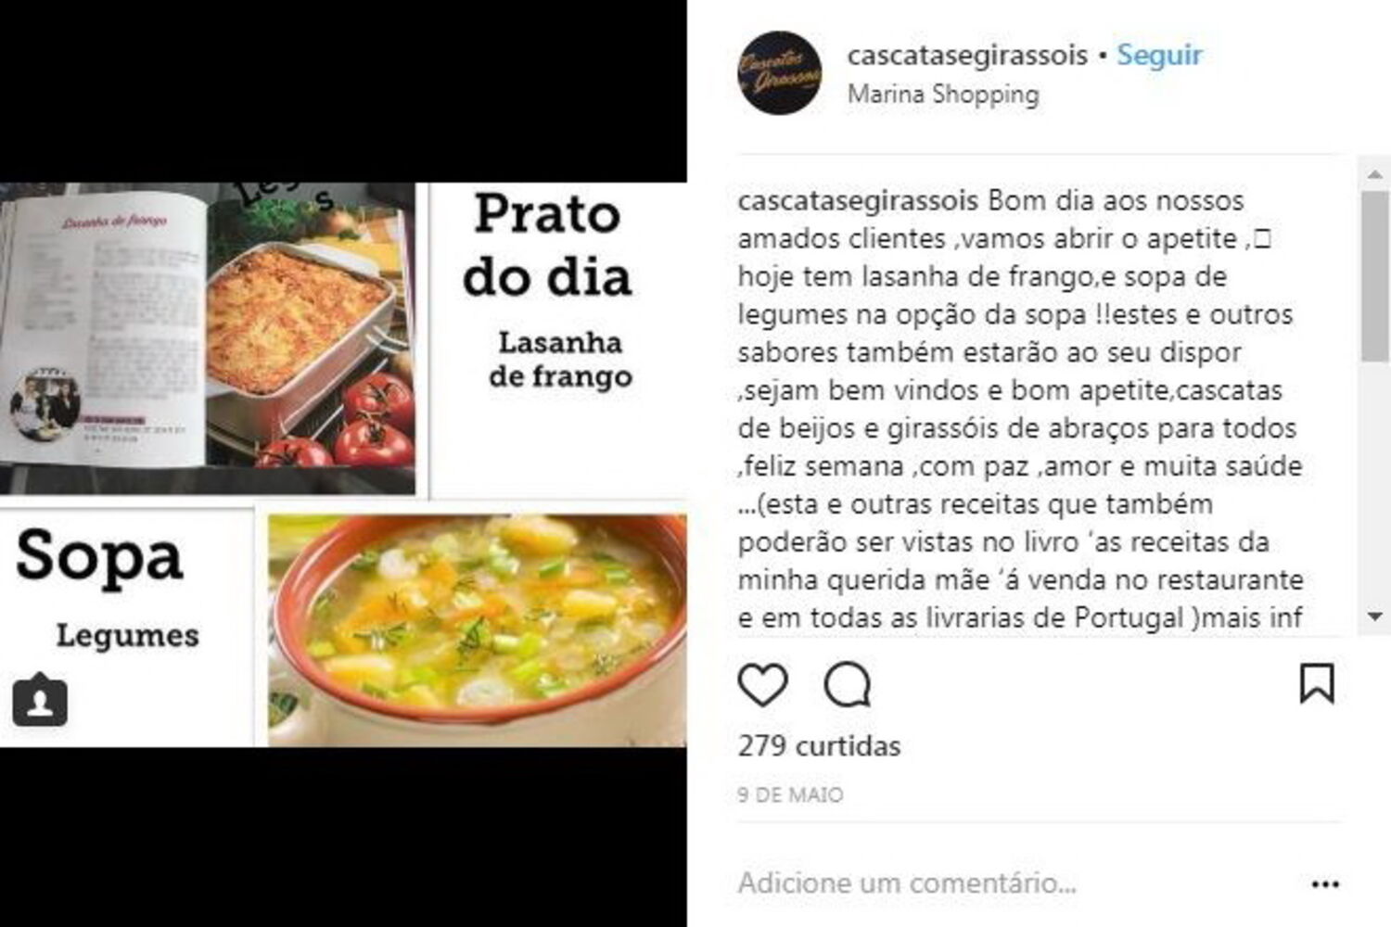Click the caption scrollbar down arrow

point(1375,616)
